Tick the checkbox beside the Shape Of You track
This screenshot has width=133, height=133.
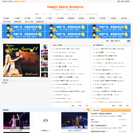coord(93,59)
